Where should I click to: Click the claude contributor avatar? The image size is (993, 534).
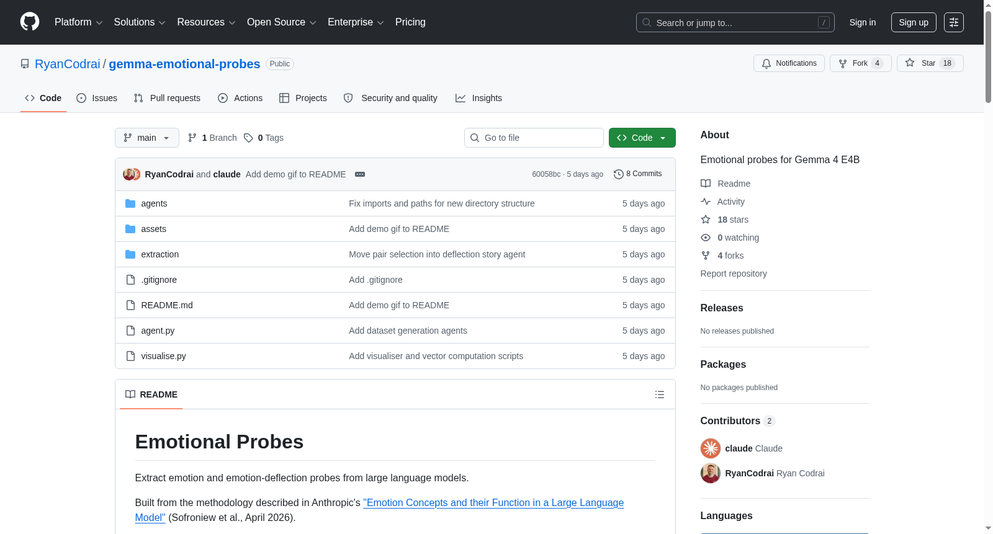click(711, 448)
